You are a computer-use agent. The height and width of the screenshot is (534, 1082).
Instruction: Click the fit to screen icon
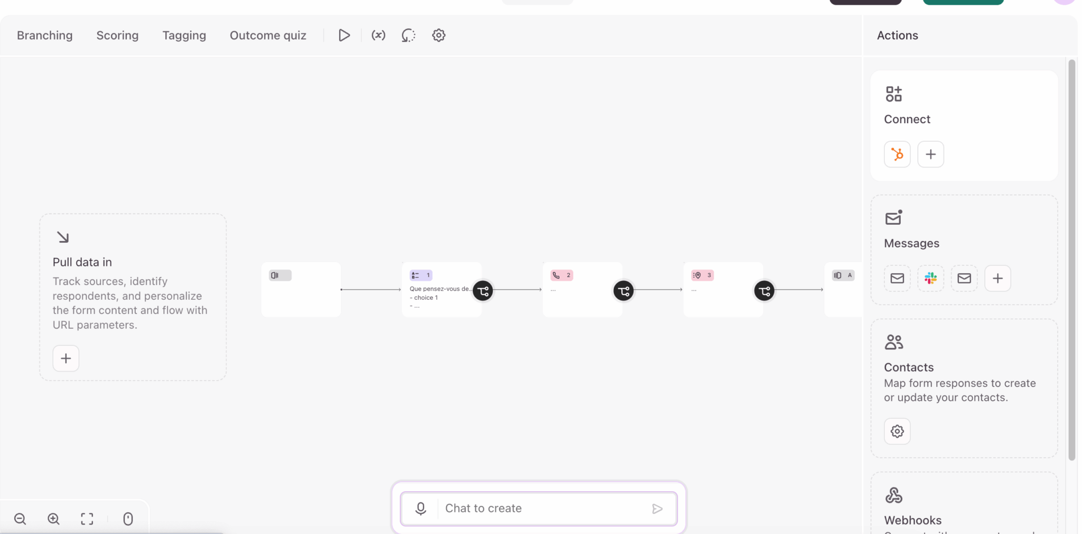pos(87,519)
